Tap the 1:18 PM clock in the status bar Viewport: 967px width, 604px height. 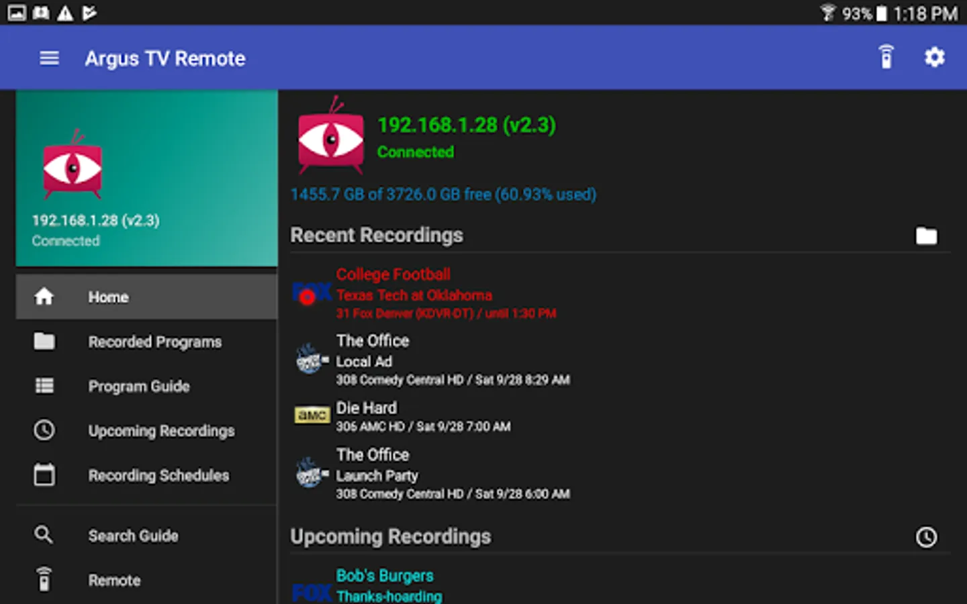click(x=925, y=13)
